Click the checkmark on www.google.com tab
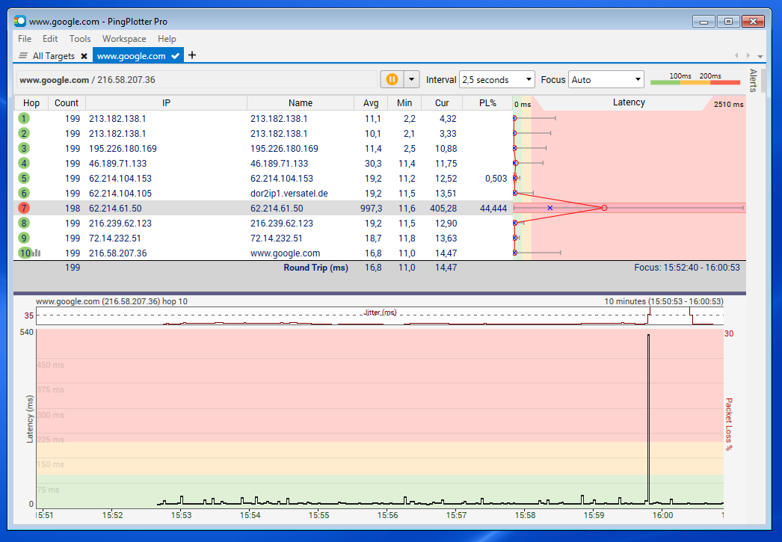This screenshot has height=542, width=782. point(175,56)
